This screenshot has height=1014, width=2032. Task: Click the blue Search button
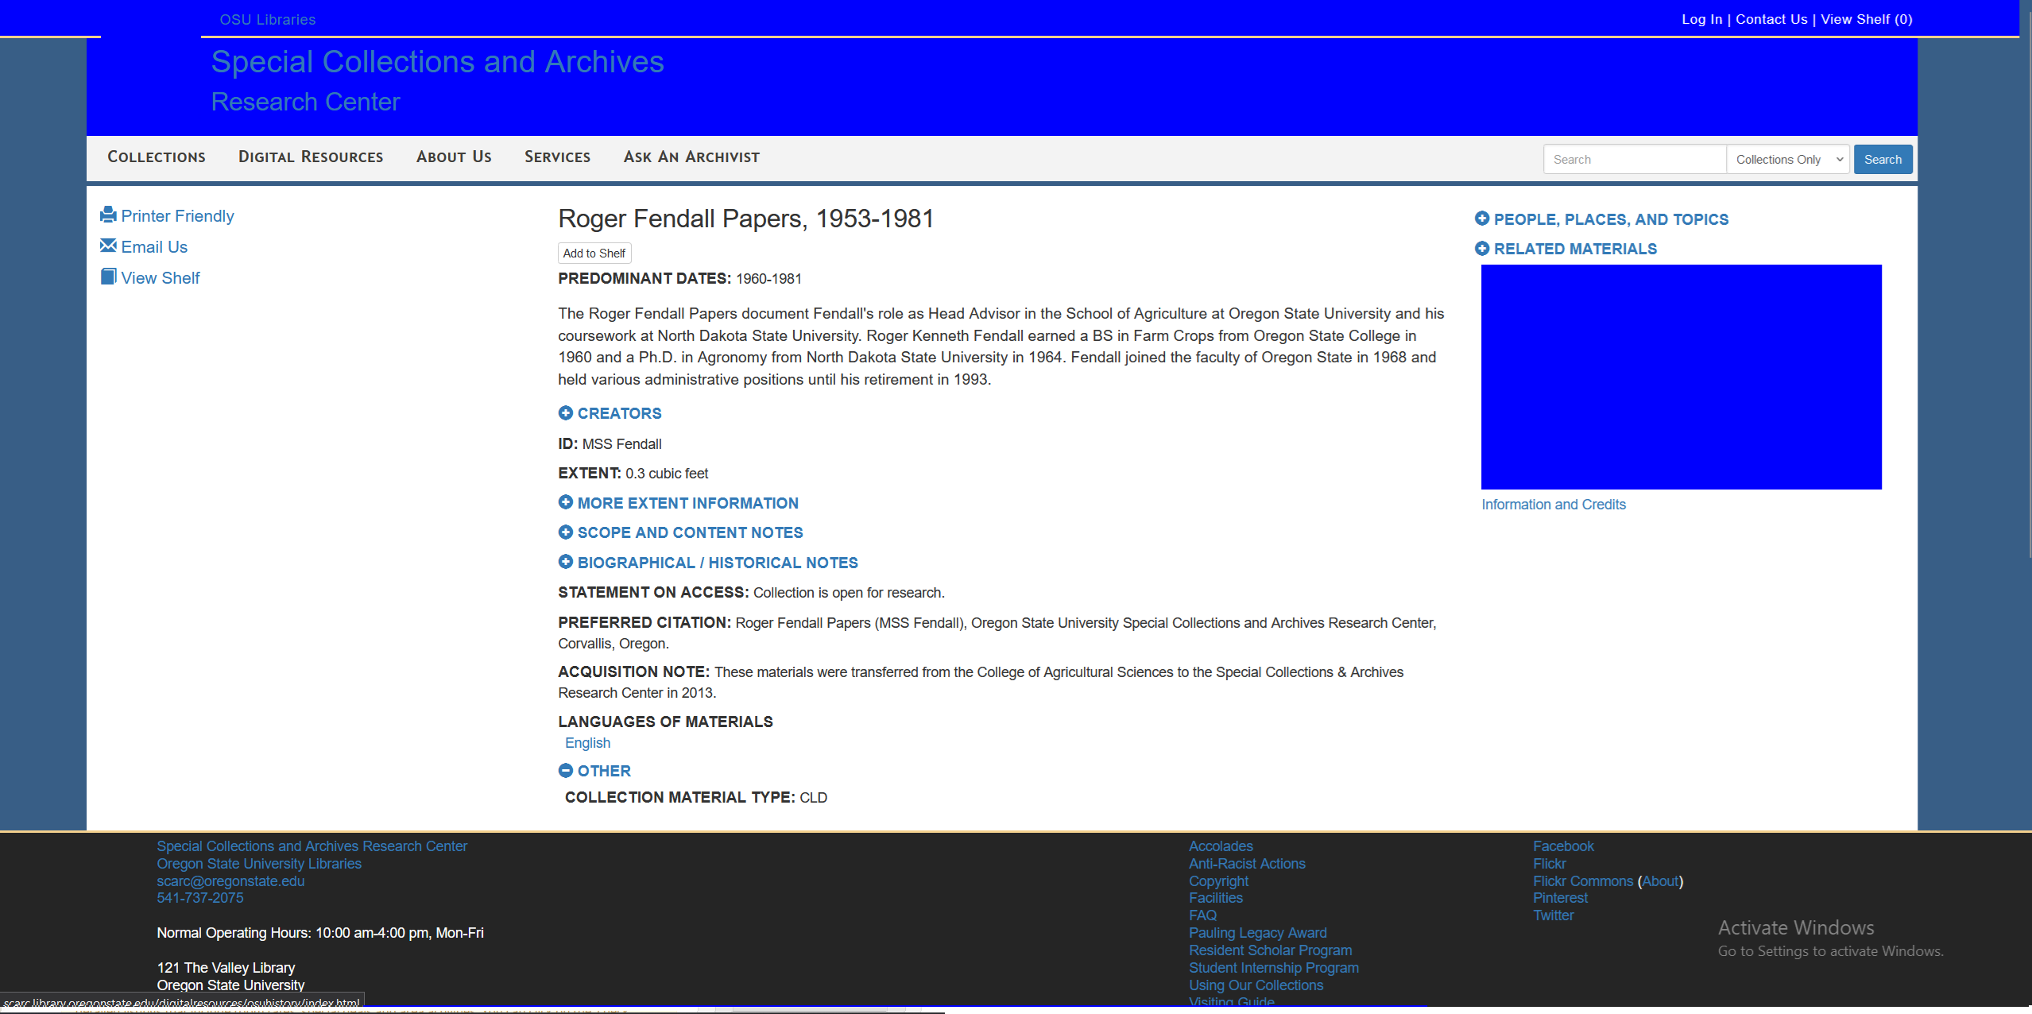pos(1882,160)
